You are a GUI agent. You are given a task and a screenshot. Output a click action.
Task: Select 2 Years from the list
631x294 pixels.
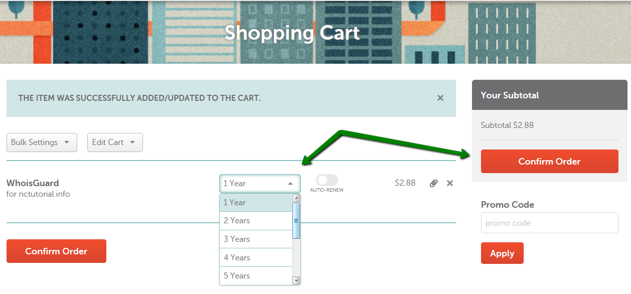[256, 221]
